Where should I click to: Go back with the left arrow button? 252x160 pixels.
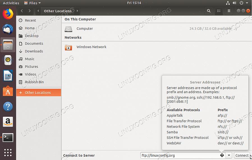click(22, 11)
